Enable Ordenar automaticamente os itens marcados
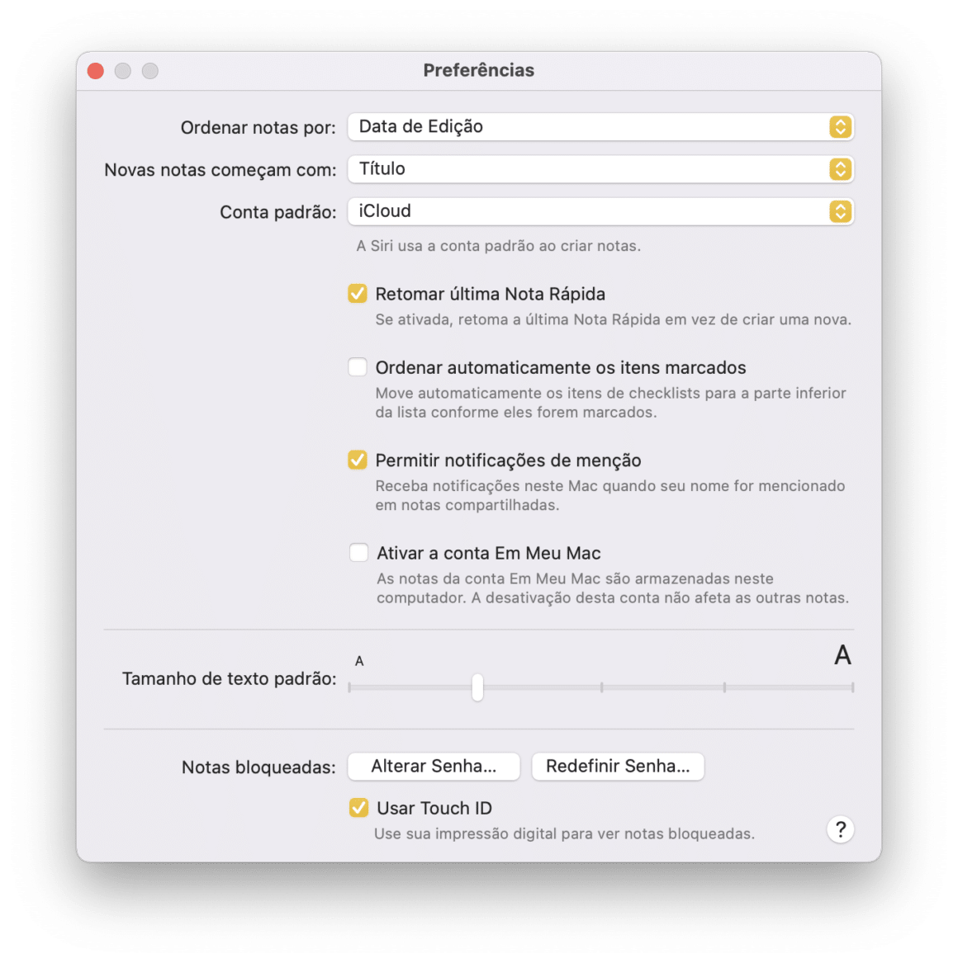Image resolution: width=958 pixels, height=963 pixels. [358, 367]
